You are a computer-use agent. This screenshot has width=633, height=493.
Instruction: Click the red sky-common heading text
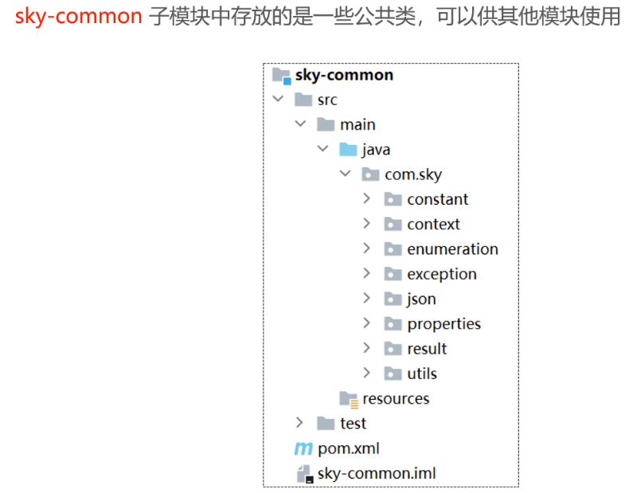78,18
